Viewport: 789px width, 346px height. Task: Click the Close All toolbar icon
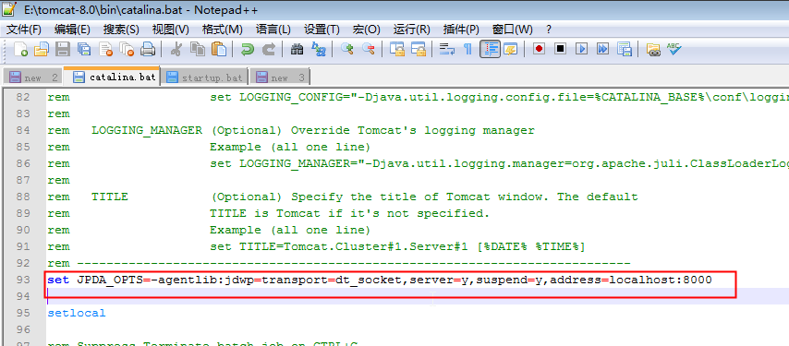coord(127,49)
